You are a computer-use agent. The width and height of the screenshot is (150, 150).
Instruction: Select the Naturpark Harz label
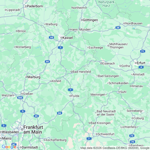point(106,4)
